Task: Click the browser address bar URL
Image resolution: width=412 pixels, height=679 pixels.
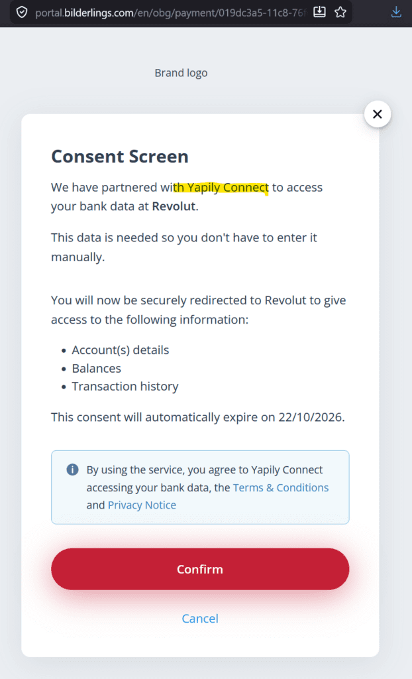Action: [x=166, y=12]
